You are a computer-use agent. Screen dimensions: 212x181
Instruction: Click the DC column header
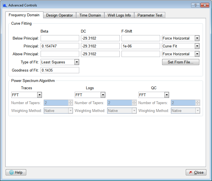pos(83,31)
